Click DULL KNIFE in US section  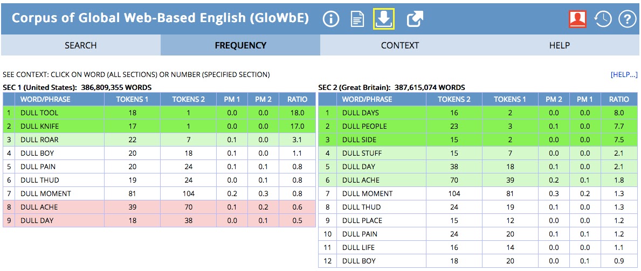coord(40,127)
